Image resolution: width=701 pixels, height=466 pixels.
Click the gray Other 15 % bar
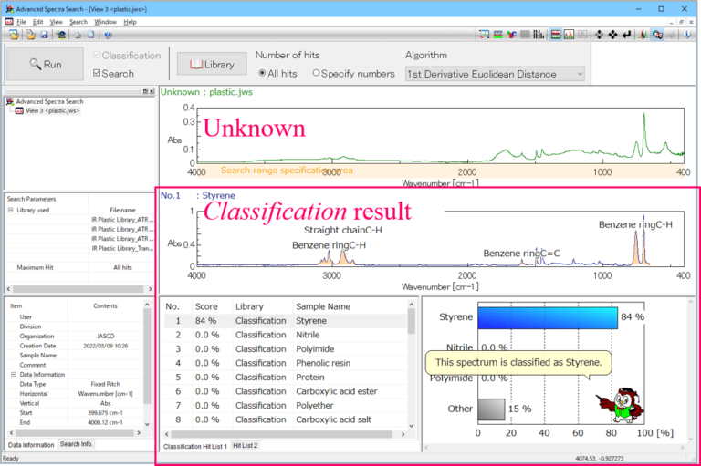click(x=491, y=409)
